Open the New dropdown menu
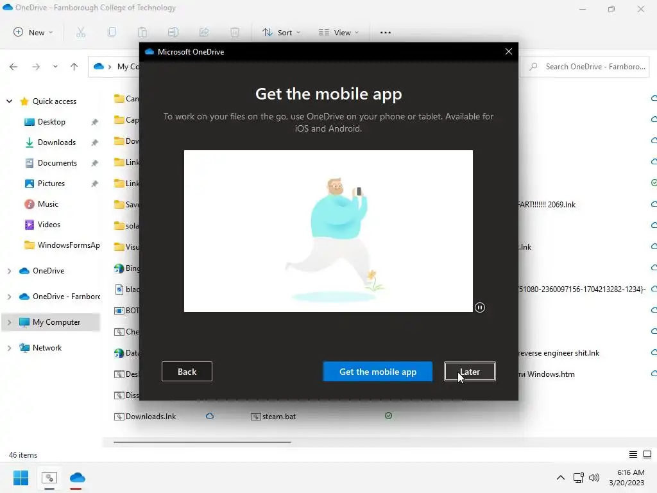Viewport: 657px width, 493px height. coord(33,32)
